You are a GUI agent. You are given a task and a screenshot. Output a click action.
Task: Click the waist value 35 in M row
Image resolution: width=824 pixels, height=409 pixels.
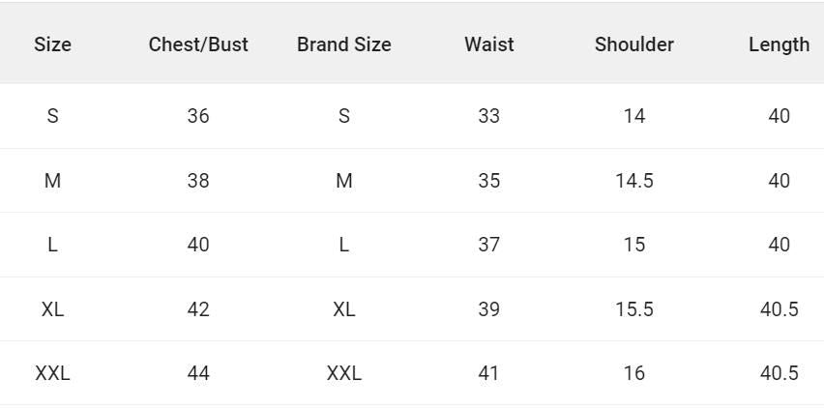tap(488, 181)
